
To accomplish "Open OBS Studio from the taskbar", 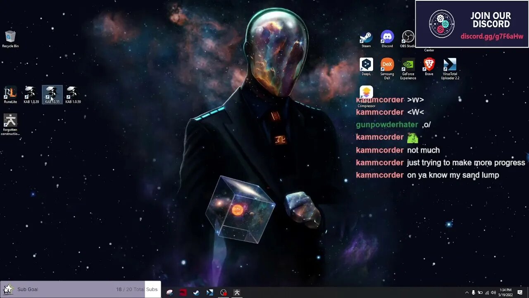I will pos(224,293).
